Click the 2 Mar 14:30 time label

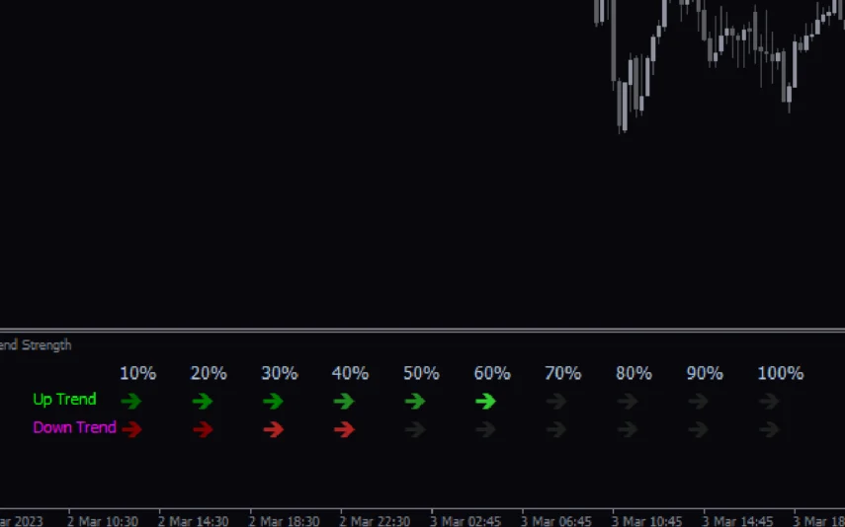tap(194, 520)
